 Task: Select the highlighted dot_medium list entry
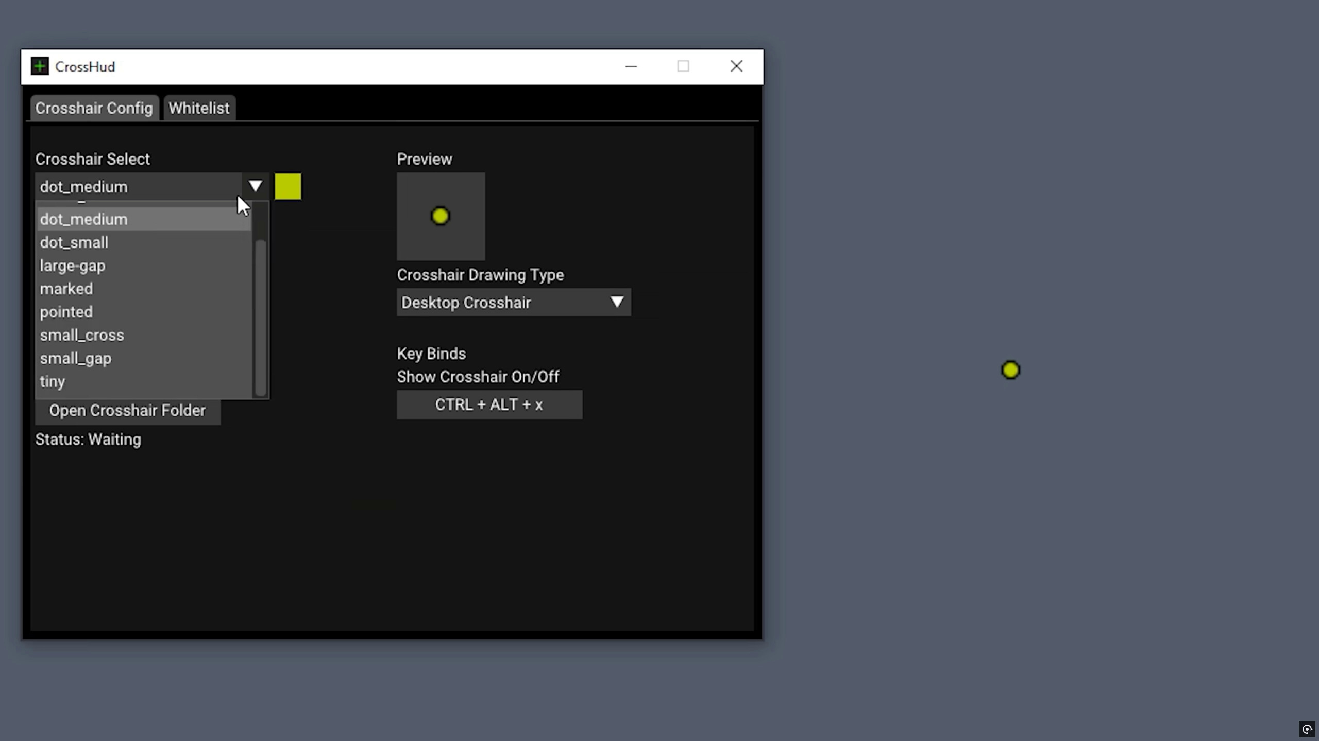[83, 219]
